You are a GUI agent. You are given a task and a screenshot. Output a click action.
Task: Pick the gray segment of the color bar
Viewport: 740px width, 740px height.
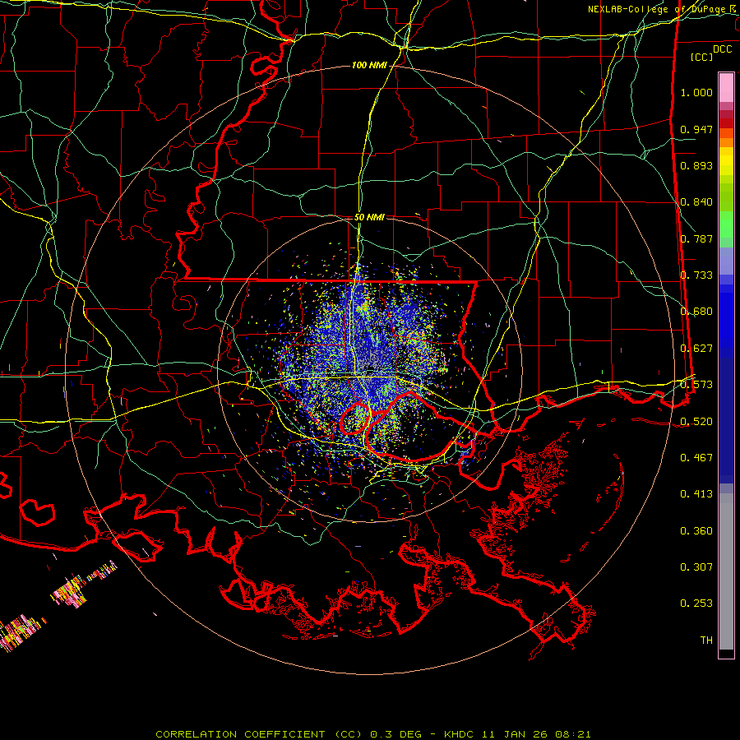pyautogui.click(x=726, y=571)
